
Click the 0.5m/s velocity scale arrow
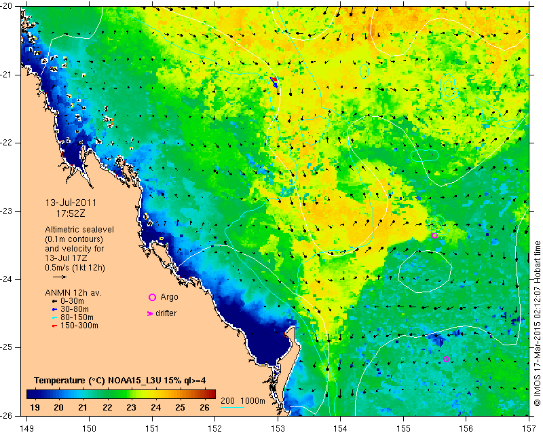tap(60, 277)
